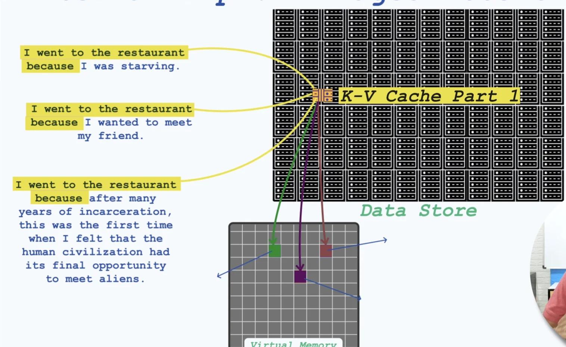The height and width of the screenshot is (347, 566).
Task: Click the line "years of incarceration,"
Action: coord(95,212)
